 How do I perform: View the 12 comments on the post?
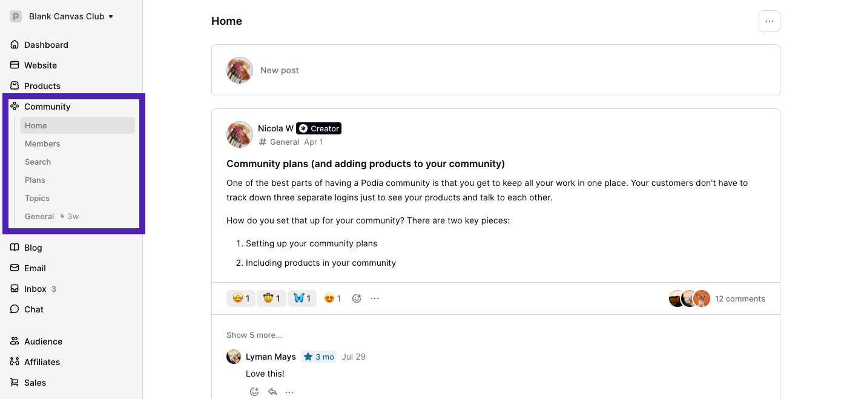pyautogui.click(x=740, y=298)
